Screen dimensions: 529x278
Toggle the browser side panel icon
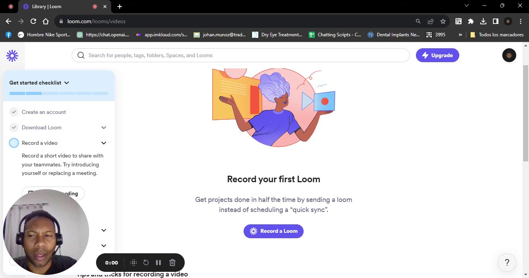tap(496, 21)
